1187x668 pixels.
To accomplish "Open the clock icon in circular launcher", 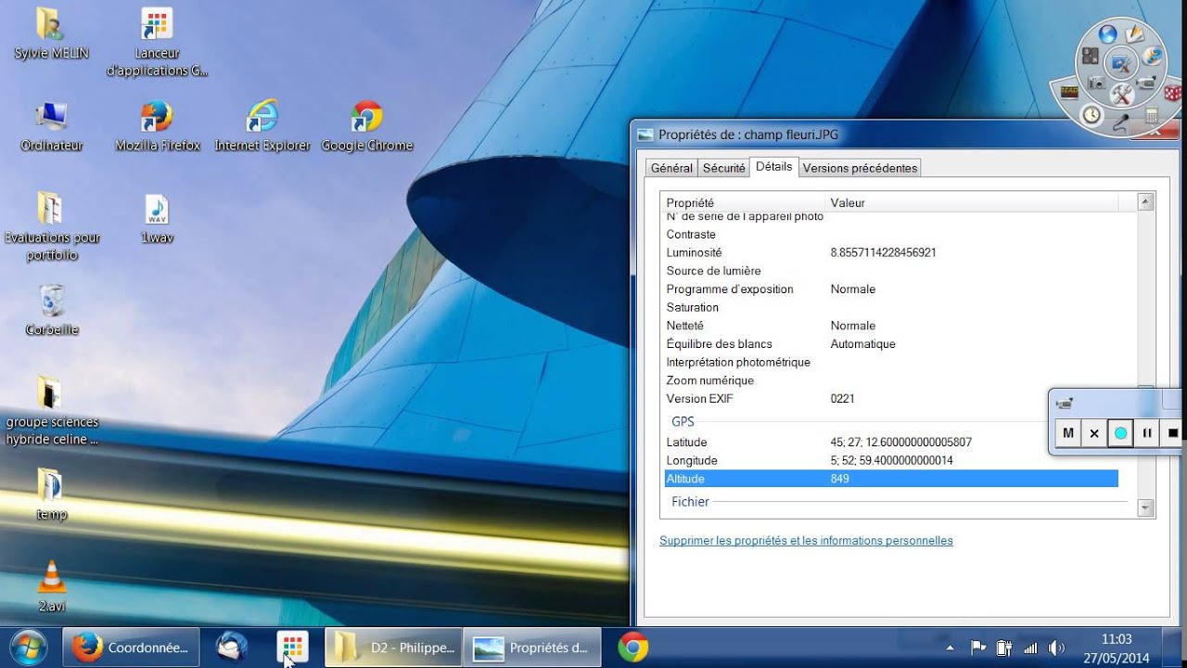I will pyautogui.click(x=1091, y=115).
